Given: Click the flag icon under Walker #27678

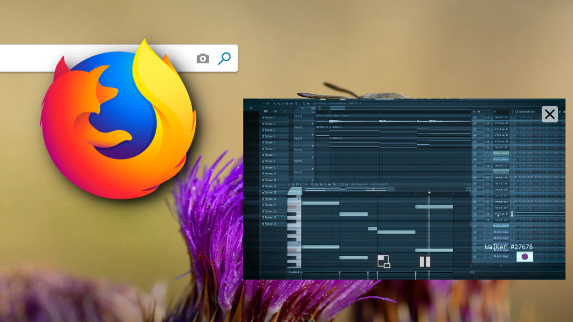Looking at the screenshot, I should pyautogui.click(x=525, y=257).
